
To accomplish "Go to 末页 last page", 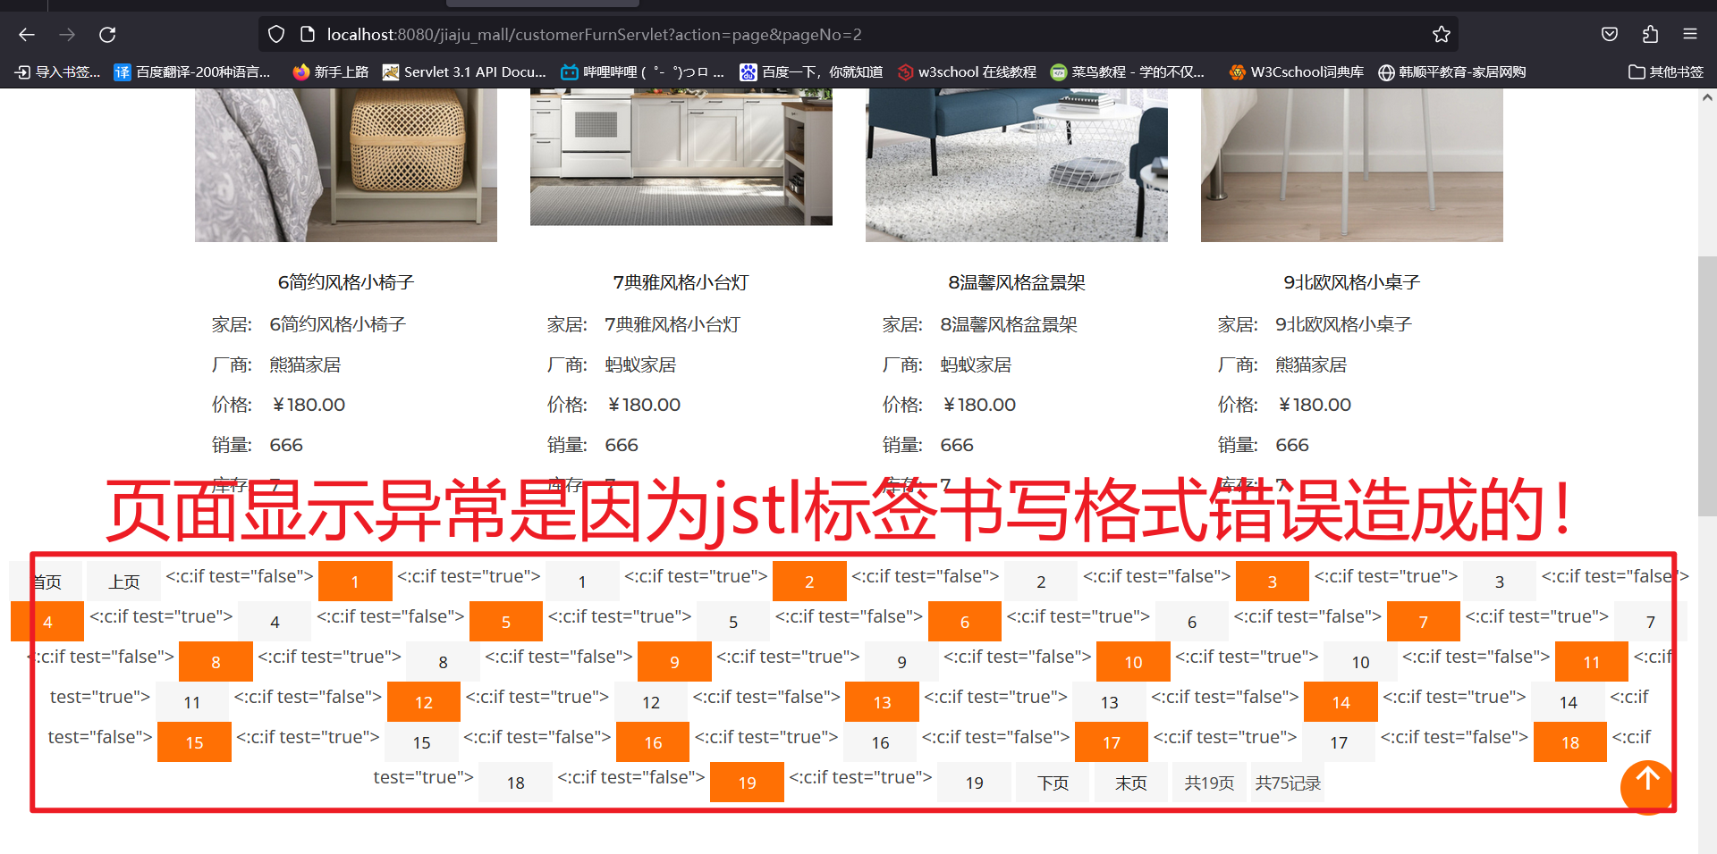I will (1131, 783).
